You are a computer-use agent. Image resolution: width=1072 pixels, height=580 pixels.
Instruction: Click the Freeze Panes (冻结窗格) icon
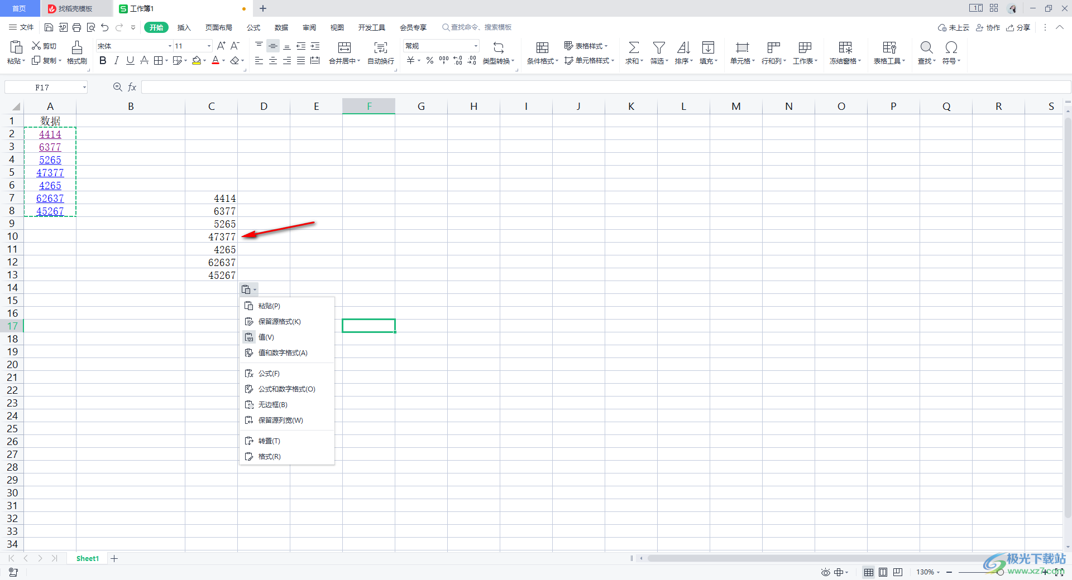click(x=845, y=47)
